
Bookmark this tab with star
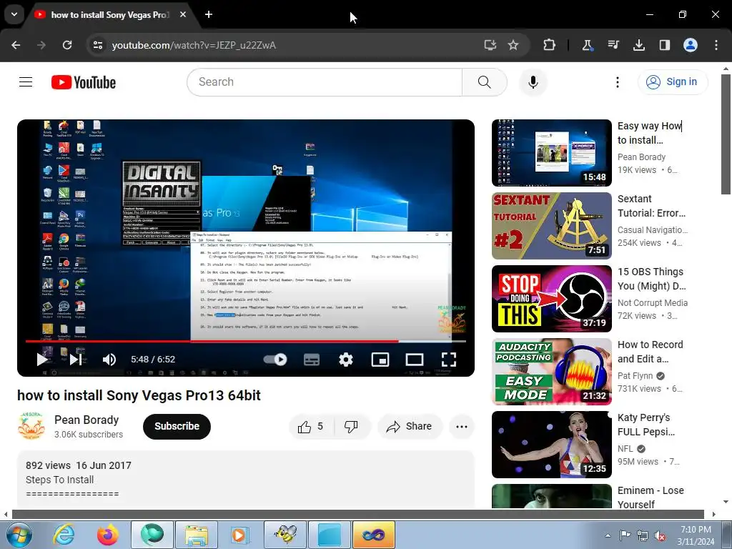tap(513, 45)
